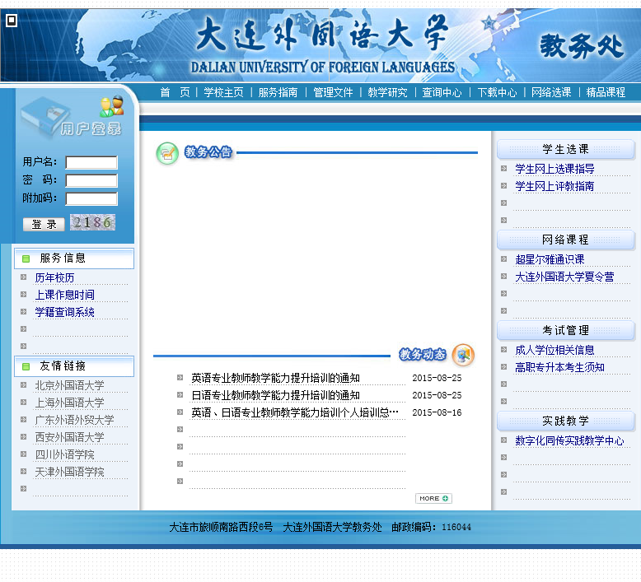Open 日语专业教师教学能力提升培训的通知 news item
Screen dimensions: 641x582
(x=275, y=395)
